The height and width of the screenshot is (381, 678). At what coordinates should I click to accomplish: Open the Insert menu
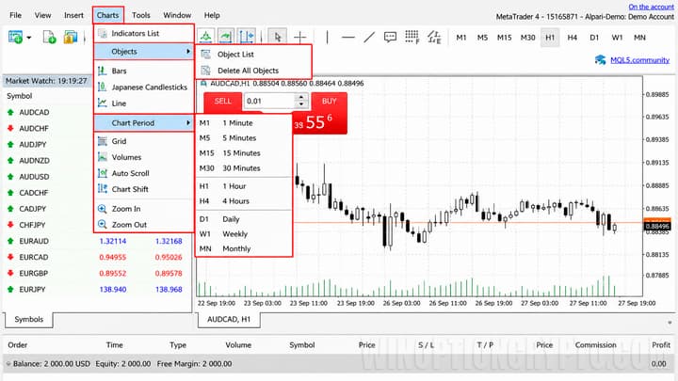[x=73, y=15]
